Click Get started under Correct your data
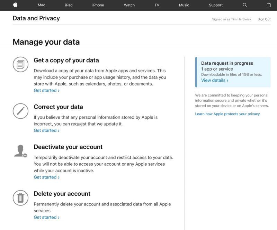The image size is (277, 230). pyautogui.click(x=47, y=130)
